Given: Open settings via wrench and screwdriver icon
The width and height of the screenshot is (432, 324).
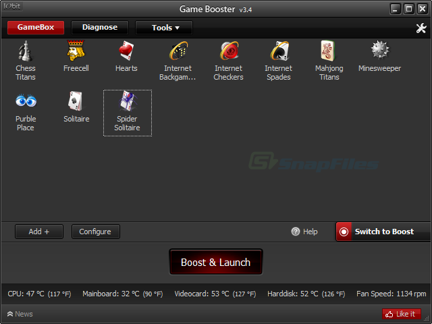Looking at the screenshot, I should click(421, 28).
